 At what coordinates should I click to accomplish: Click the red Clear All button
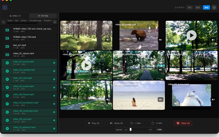(x=183, y=123)
